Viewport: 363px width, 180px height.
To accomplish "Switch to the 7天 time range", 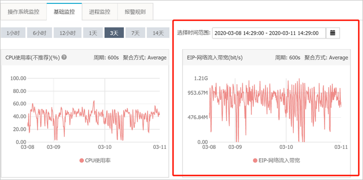I will [135, 33].
